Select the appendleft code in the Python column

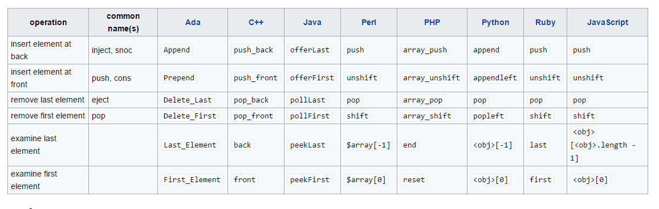[495, 77]
